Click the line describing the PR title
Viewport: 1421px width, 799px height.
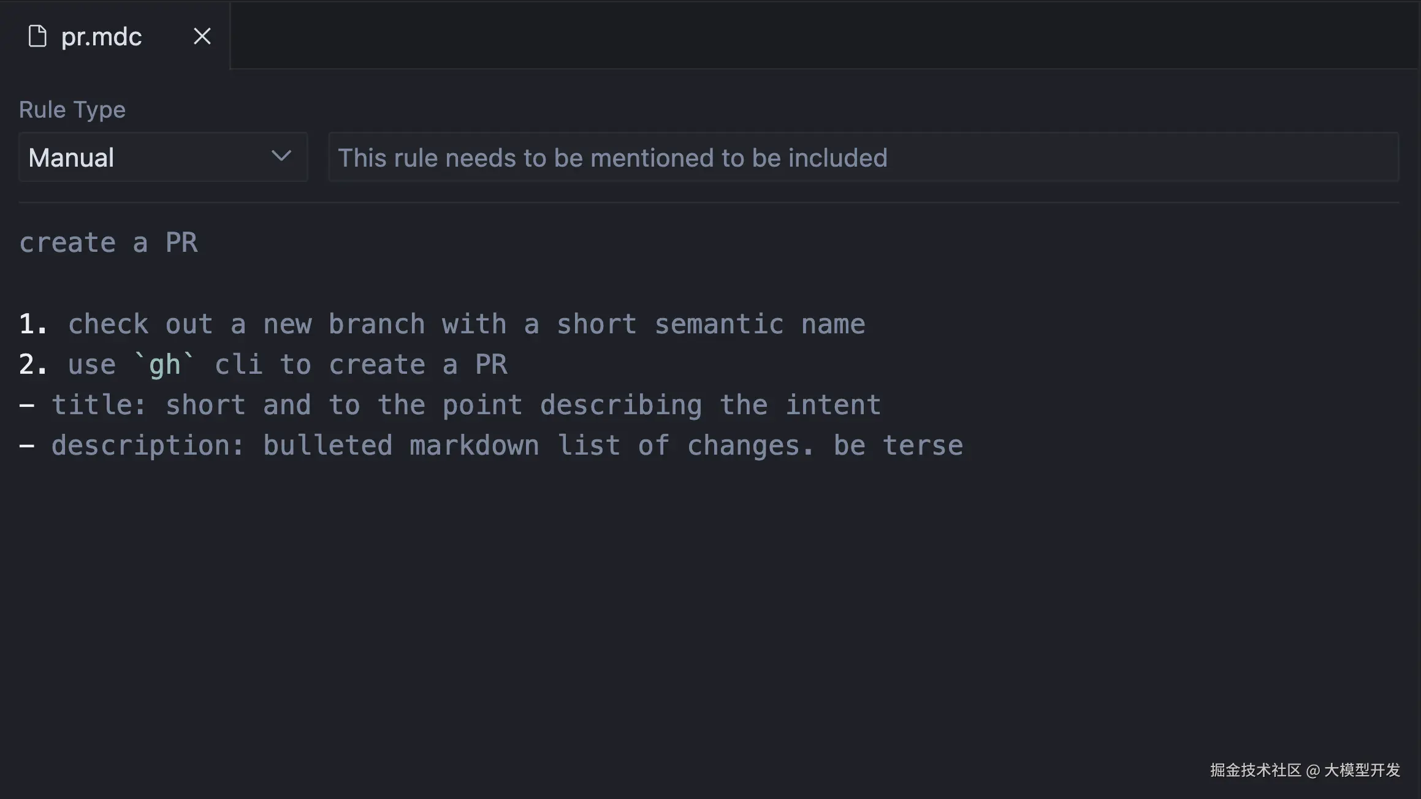coord(451,404)
